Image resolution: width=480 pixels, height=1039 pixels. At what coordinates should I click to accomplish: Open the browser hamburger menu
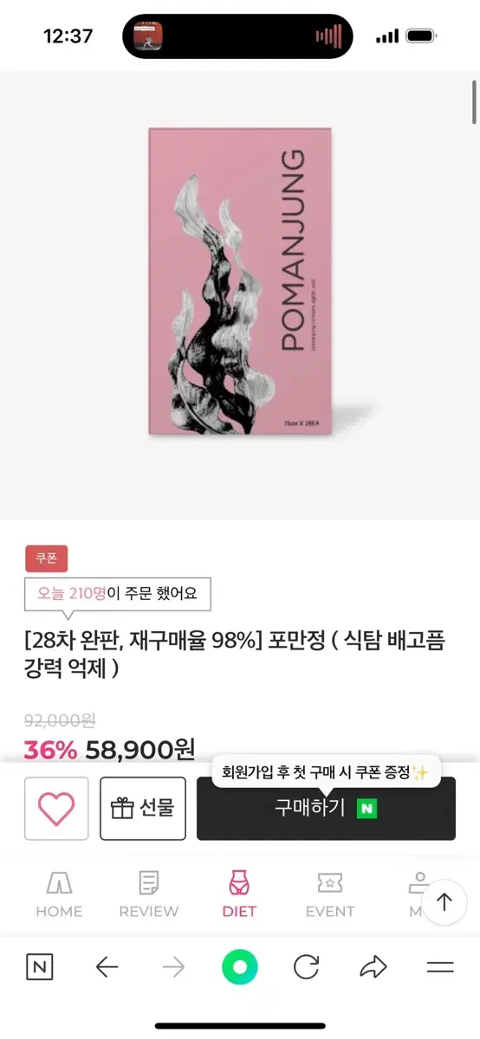(440, 967)
